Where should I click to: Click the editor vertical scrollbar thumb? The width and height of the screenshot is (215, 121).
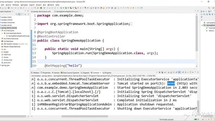pos(197,34)
